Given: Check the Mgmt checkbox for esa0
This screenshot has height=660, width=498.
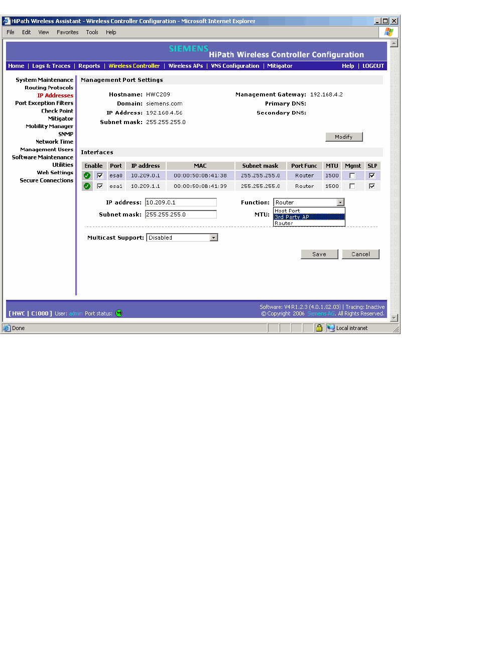Looking at the screenshot, I should click(x=352, y=176).
